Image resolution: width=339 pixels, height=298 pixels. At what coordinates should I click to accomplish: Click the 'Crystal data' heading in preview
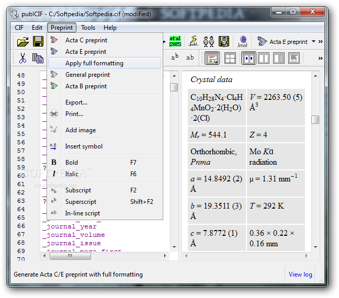pyautogui.click(x=211, y=79)
